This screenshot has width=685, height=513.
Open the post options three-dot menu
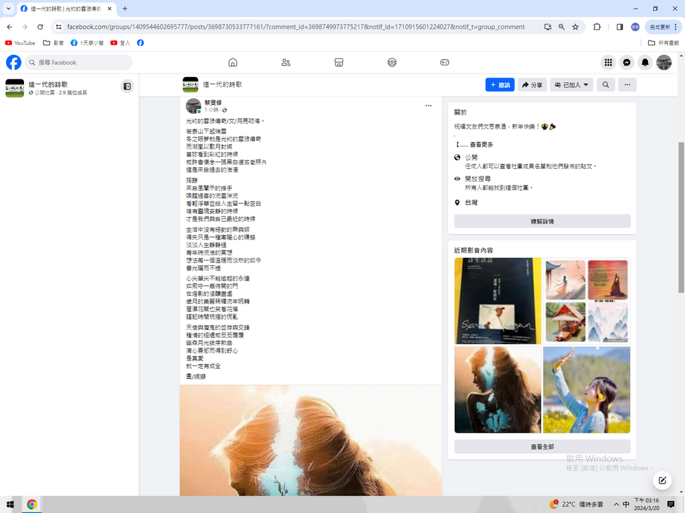pos(428,106)
